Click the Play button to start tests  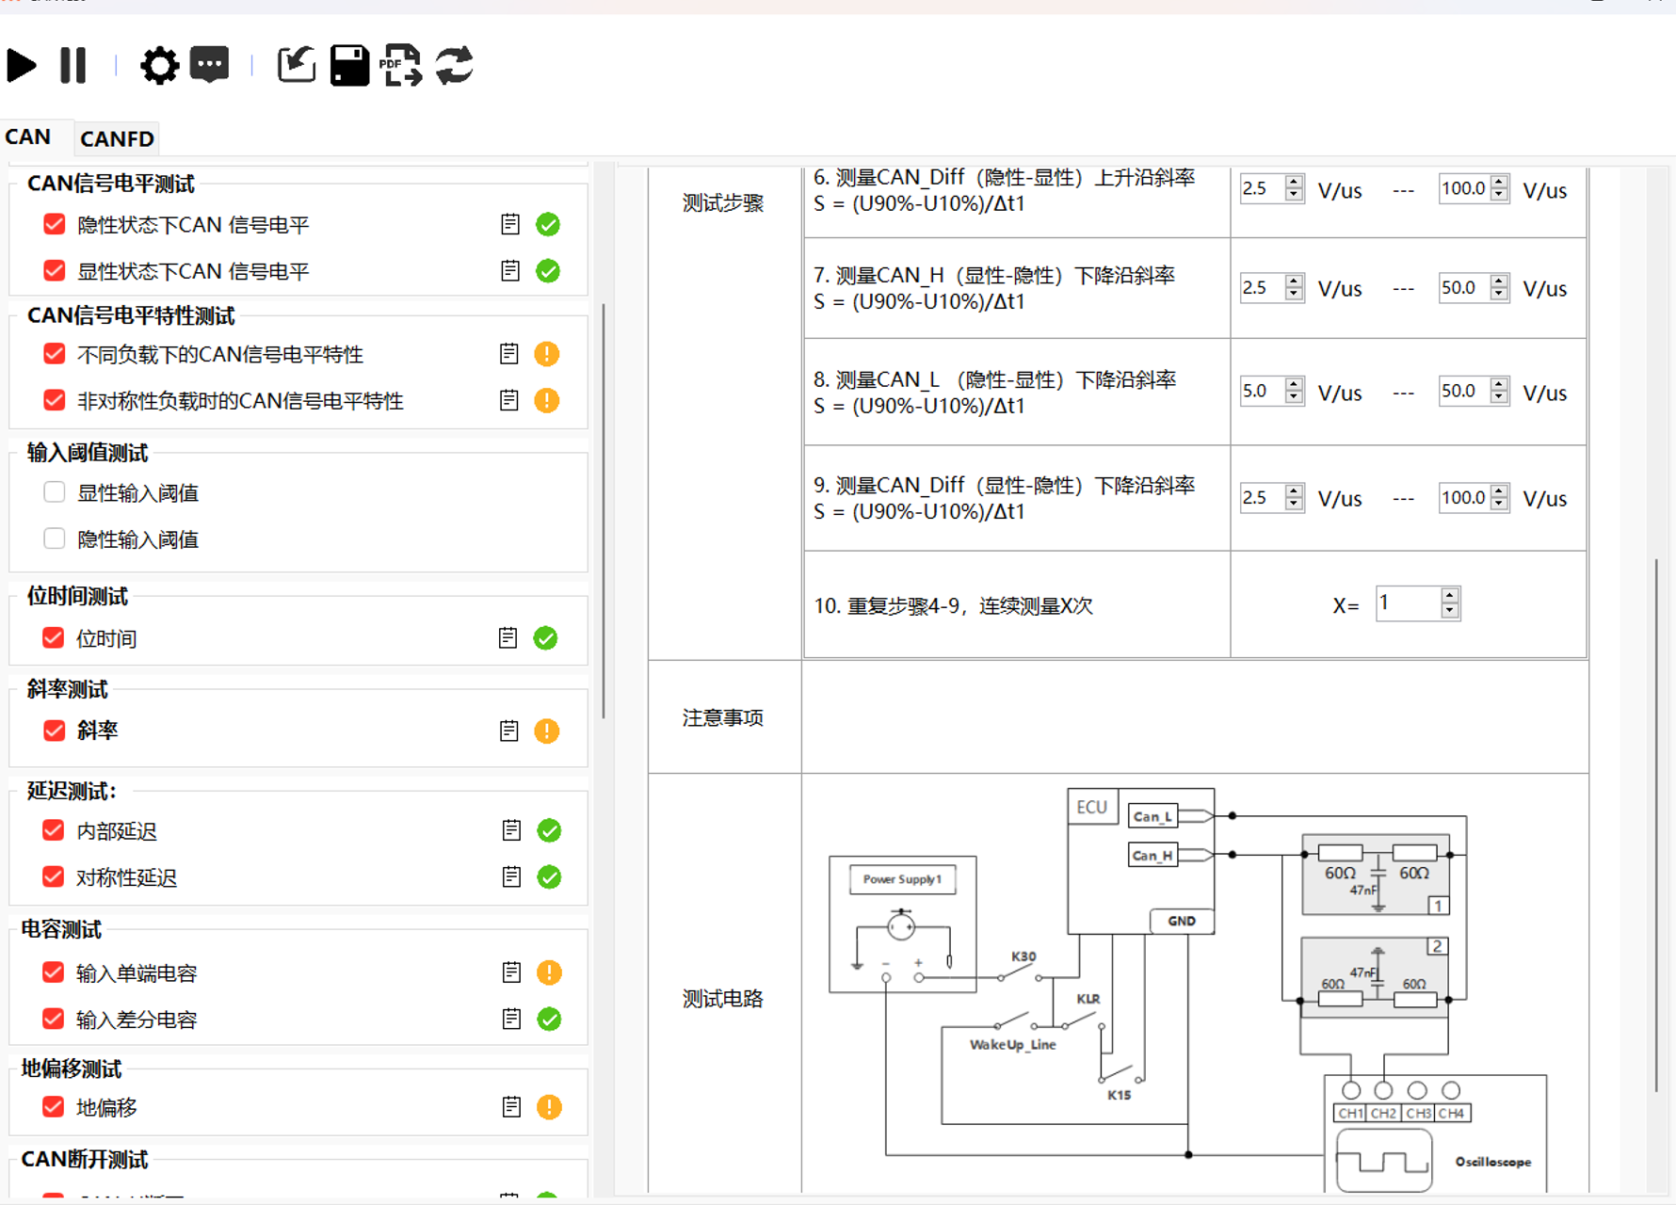[x=22, y=66]
